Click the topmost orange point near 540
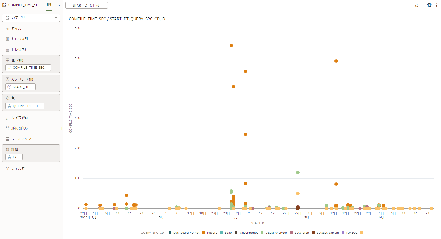Image resolution: width=441 pixels, height=239 pixels. point(231,45)
